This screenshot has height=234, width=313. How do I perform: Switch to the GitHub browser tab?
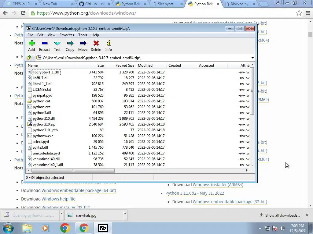coord(94,4)
